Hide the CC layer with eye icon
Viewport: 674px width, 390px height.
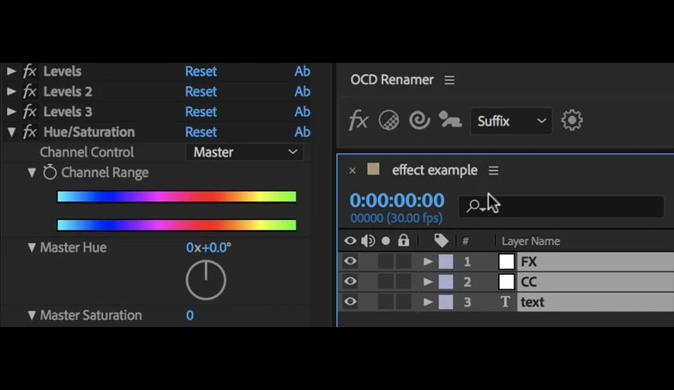coord(350,281)
